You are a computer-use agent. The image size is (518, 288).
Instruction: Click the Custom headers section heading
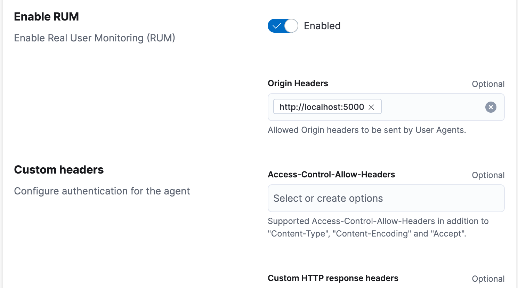coord(58,169)
